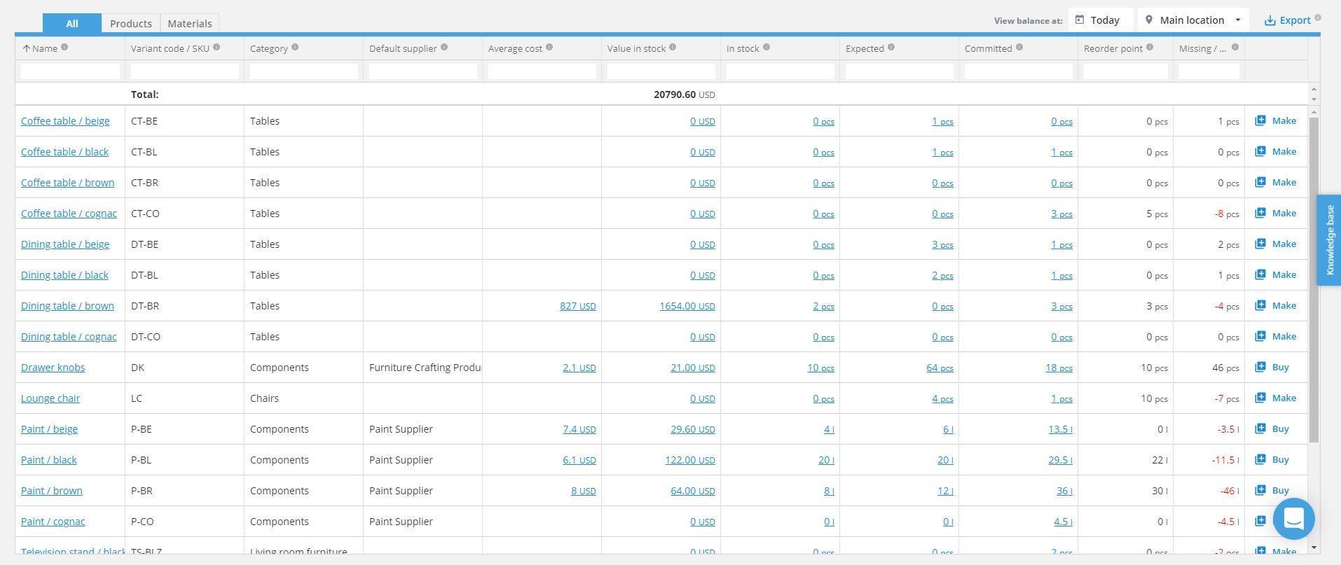The width and height of the screenshot is (1341, 565).
Task: Switch to the All tab
Action: 72,23
